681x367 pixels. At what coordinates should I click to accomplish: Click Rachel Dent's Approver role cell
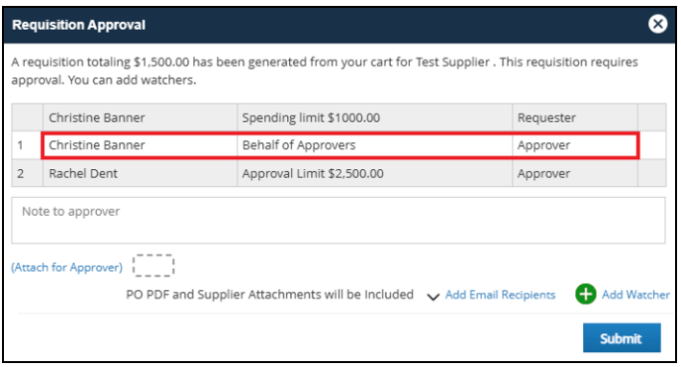click(575, 173)
